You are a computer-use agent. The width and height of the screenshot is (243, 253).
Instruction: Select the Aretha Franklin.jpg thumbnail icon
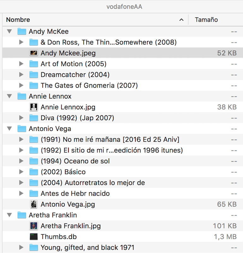[x=34, y=226]
